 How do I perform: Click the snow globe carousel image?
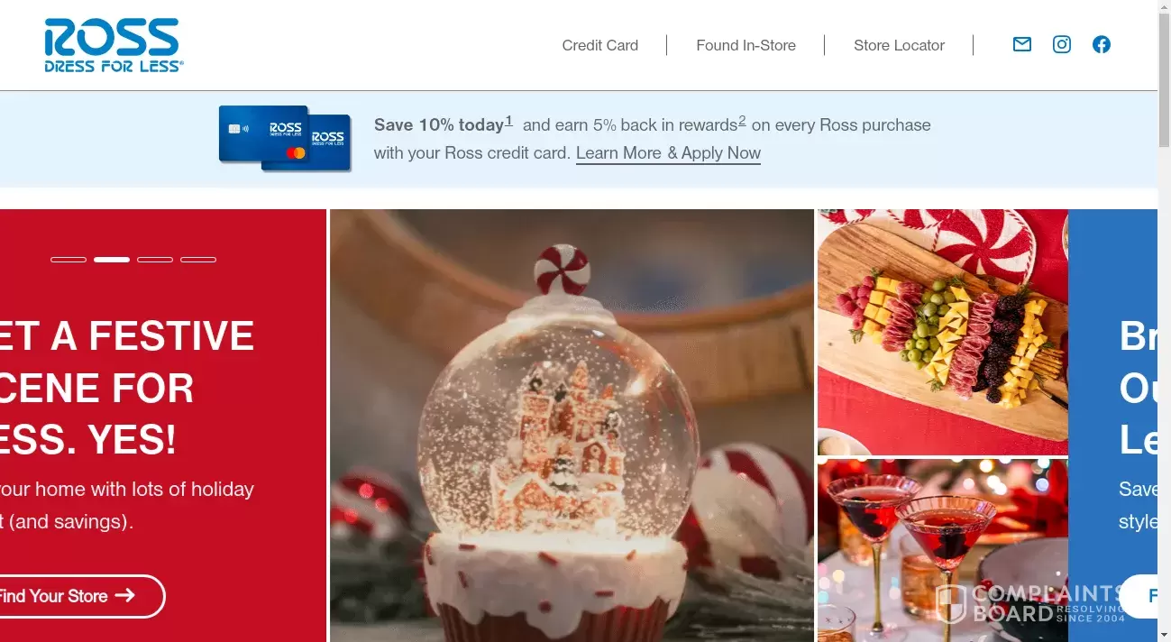pos(572,426)
